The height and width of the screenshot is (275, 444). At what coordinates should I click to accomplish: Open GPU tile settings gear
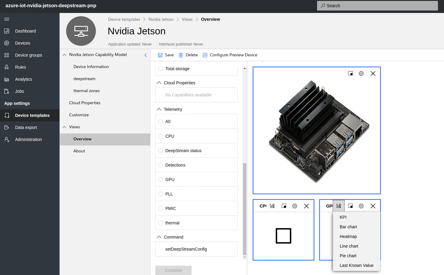click(361, 206)
